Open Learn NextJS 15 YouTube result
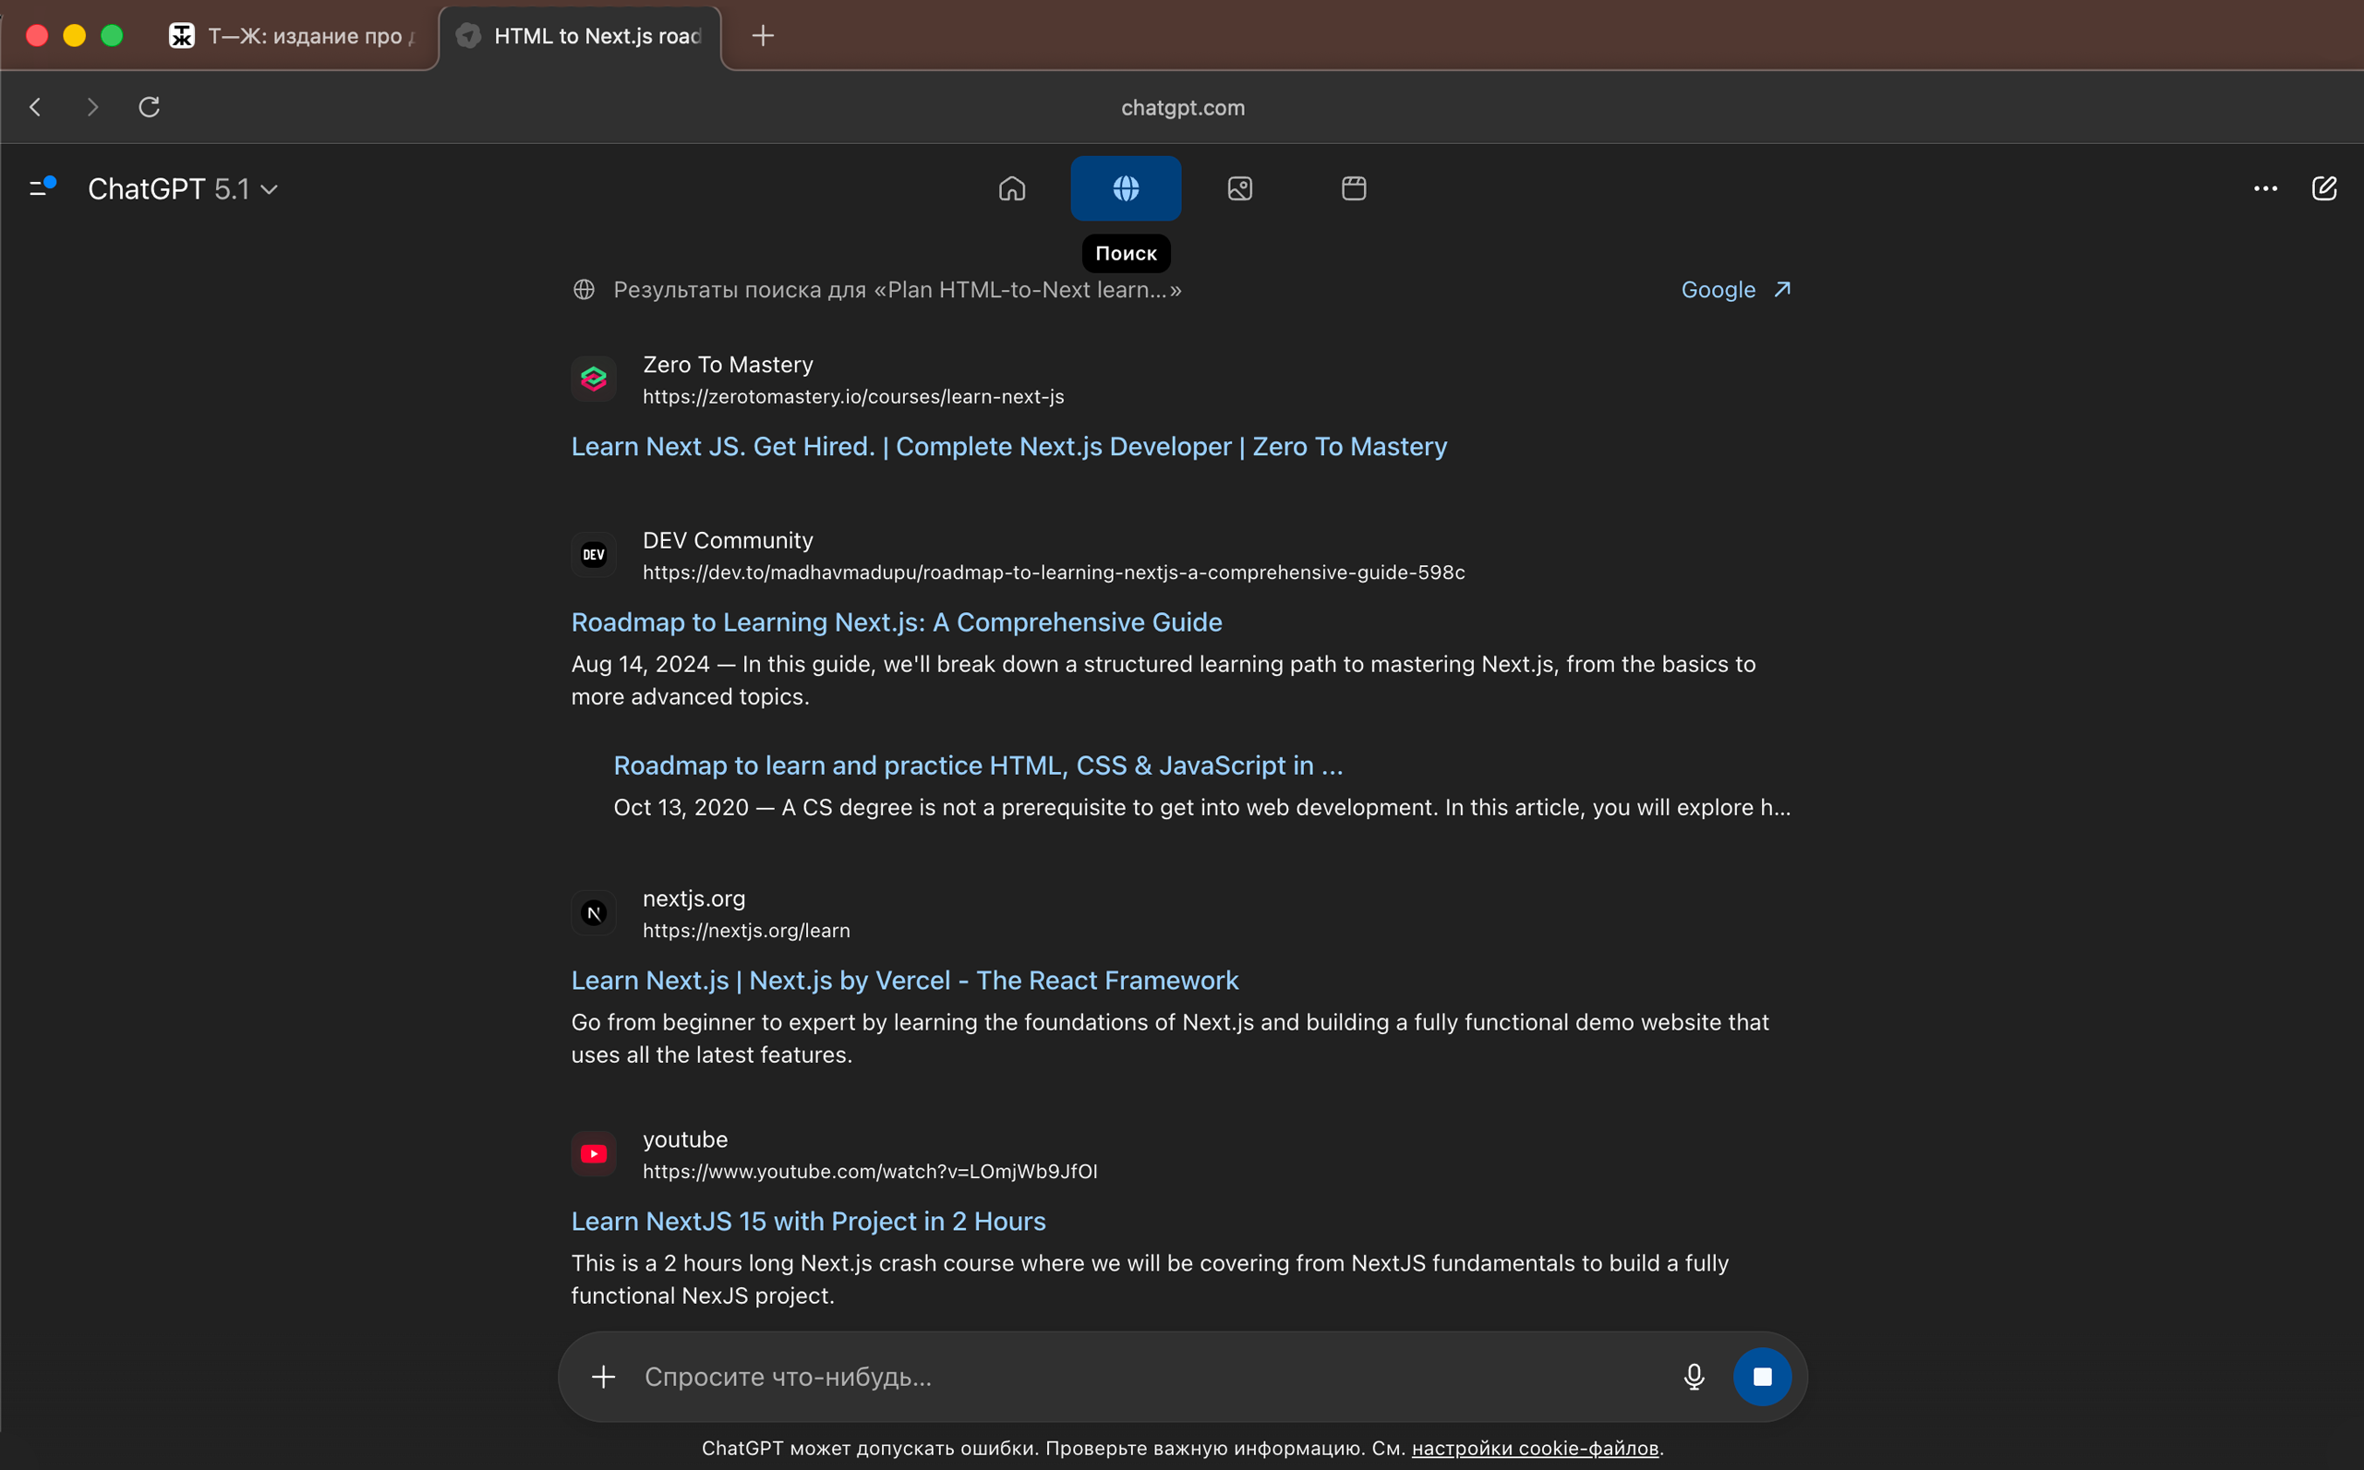Screen dimensions: 2364x1470 808,1221
